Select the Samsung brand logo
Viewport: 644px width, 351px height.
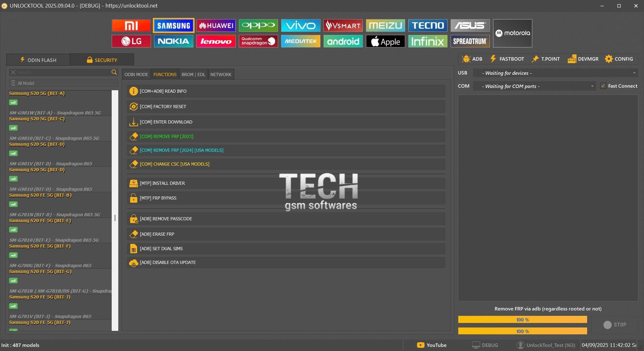[174, 25]
